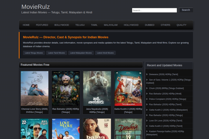Click Latest Telugu Movies button
The image size is (209, 139).
tap(34, 53)
